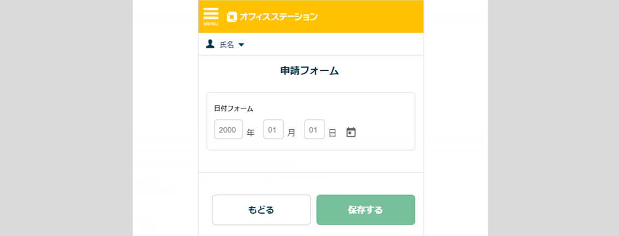Focus the month input field

point(273,130)
